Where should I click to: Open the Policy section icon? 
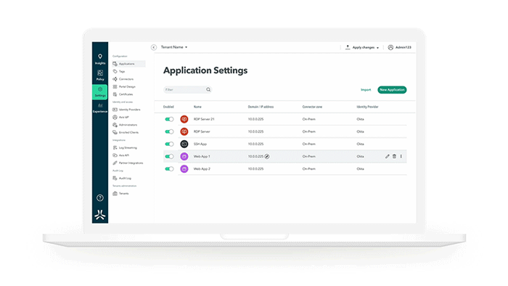click(x=100, y=75)
